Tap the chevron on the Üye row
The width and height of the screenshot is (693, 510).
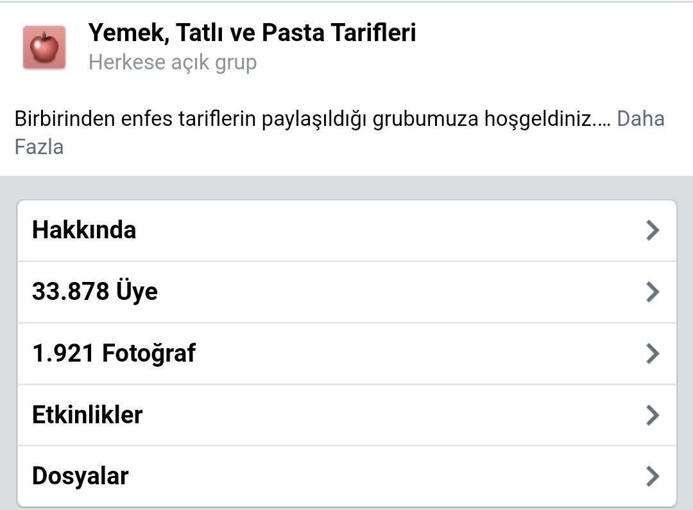pyautogui.click(x=653, y=292)
